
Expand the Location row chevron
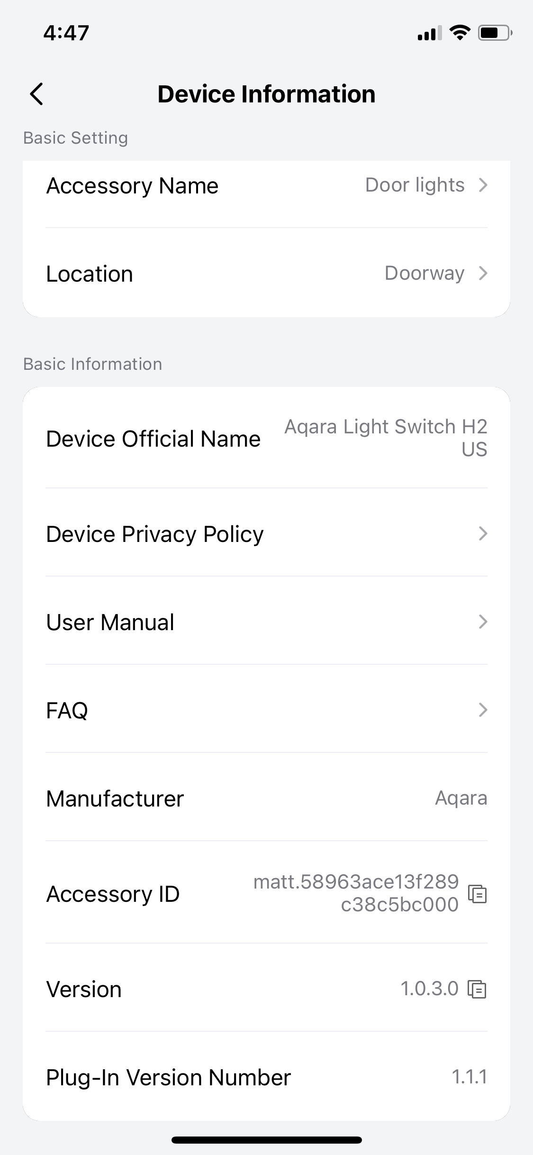483,273
